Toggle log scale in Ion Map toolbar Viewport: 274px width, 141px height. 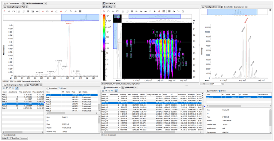pos(141,11)
